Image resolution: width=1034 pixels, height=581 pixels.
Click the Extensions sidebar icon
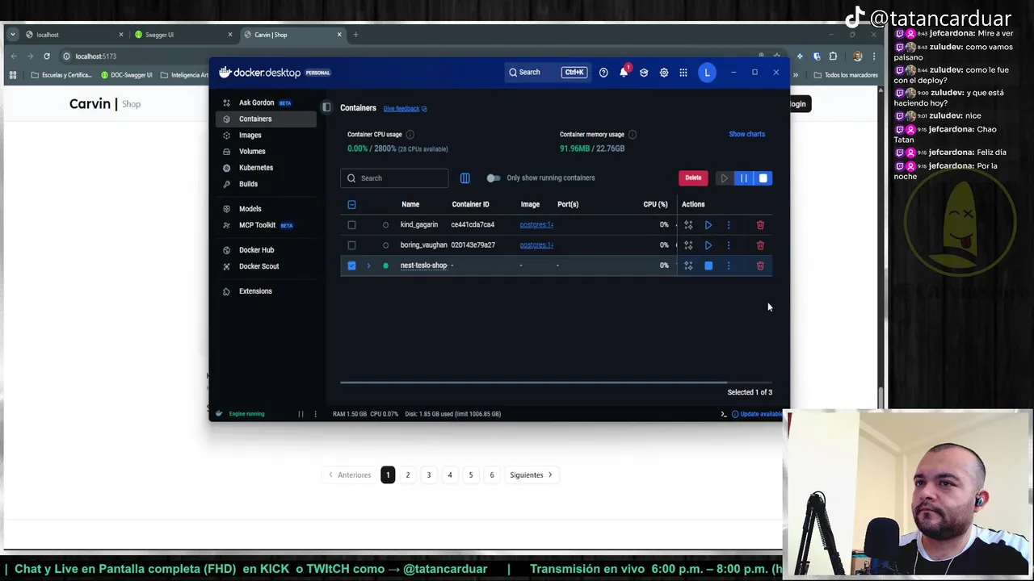point(226,291)
